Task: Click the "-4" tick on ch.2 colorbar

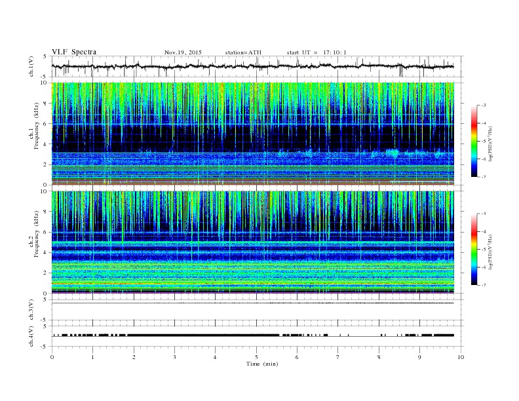Action: (x=483, y=231)
